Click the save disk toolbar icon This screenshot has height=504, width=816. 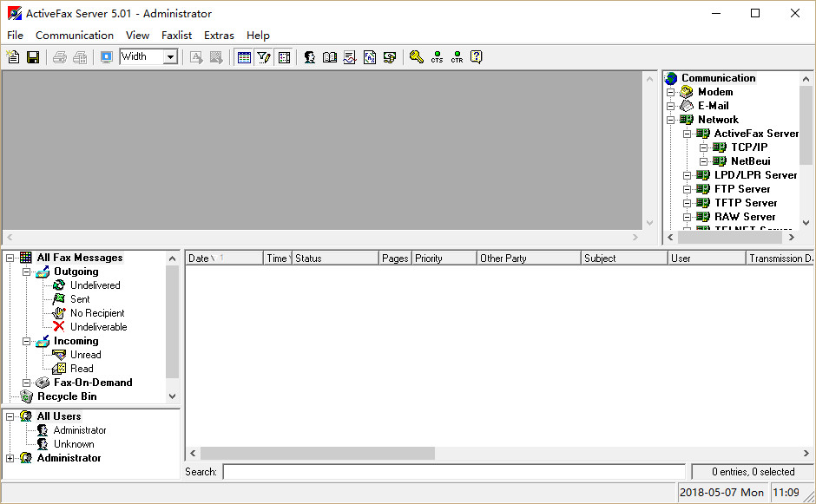33,57
